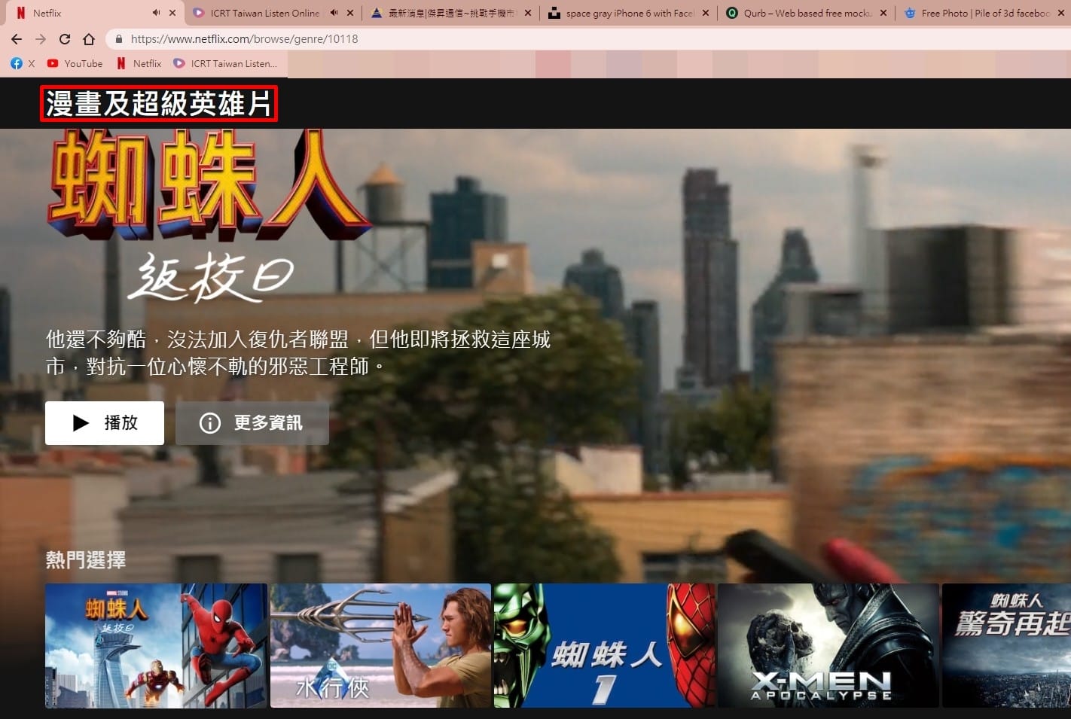The height and width of the screenshot is (719, 1071).
Task: Open the ICRT Taiwan Listen bookmark
Action: pyautogui.click(x=225, y=64)
